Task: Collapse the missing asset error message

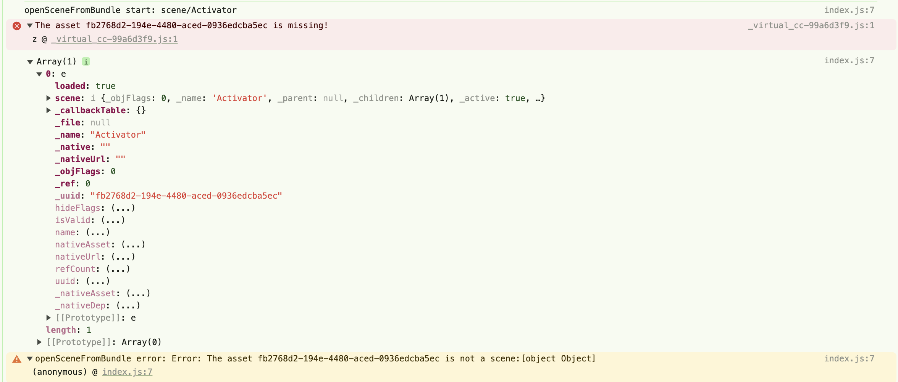Action: click(30, 26)
